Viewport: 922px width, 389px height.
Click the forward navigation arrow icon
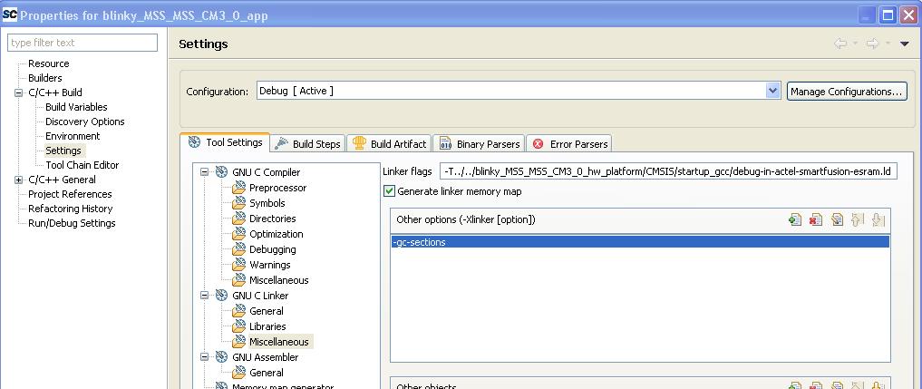click(x=872, y=44)
